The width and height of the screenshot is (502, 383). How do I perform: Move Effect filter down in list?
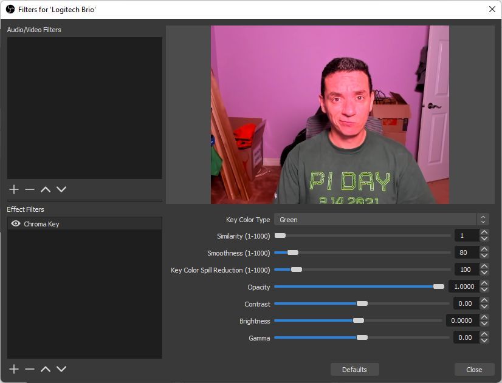pyautogui.click(x=61, y=369)
